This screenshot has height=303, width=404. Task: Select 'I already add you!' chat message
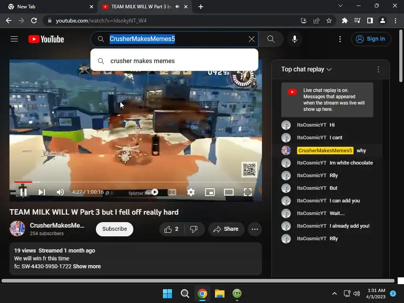[x=350, y=226]
